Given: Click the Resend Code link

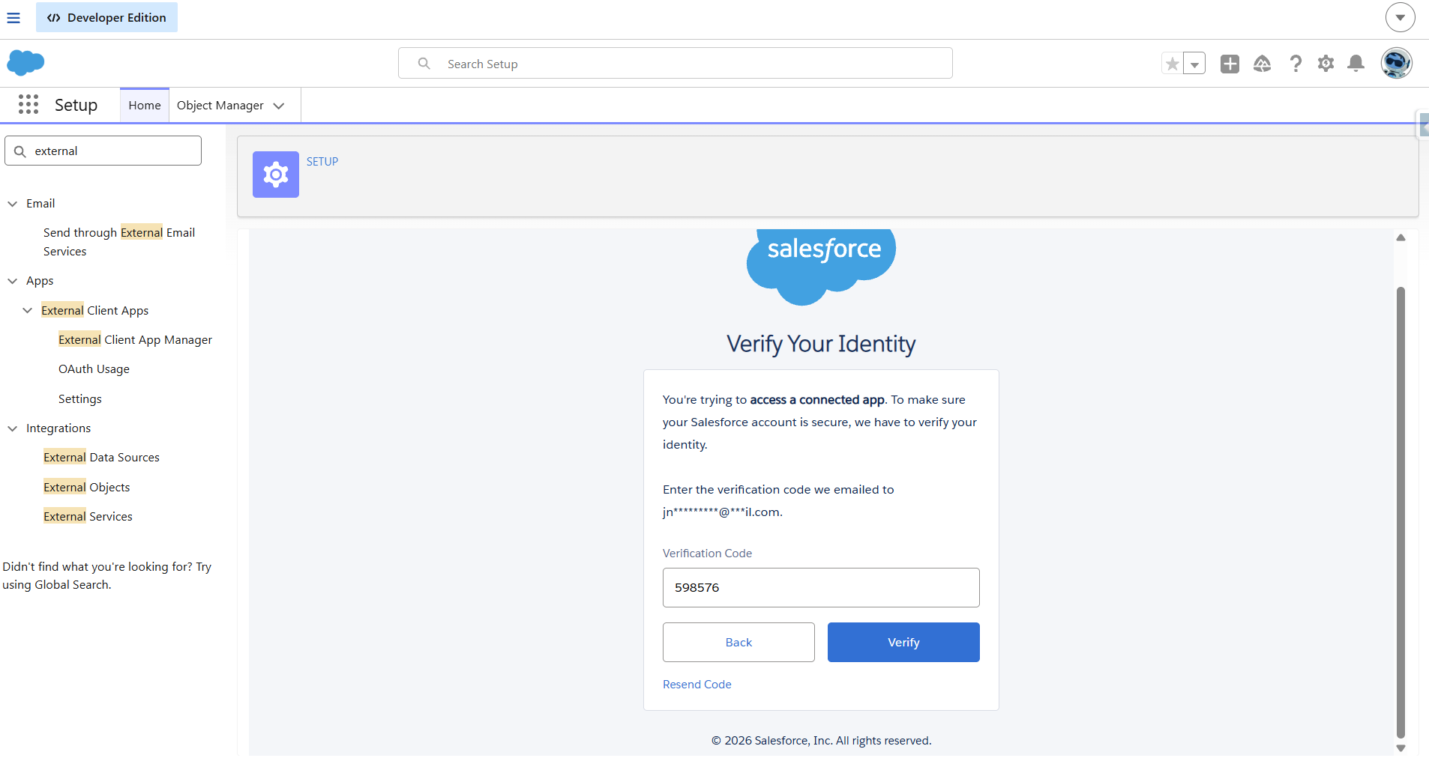Looking at the screenshot, I should pos(697,684).
